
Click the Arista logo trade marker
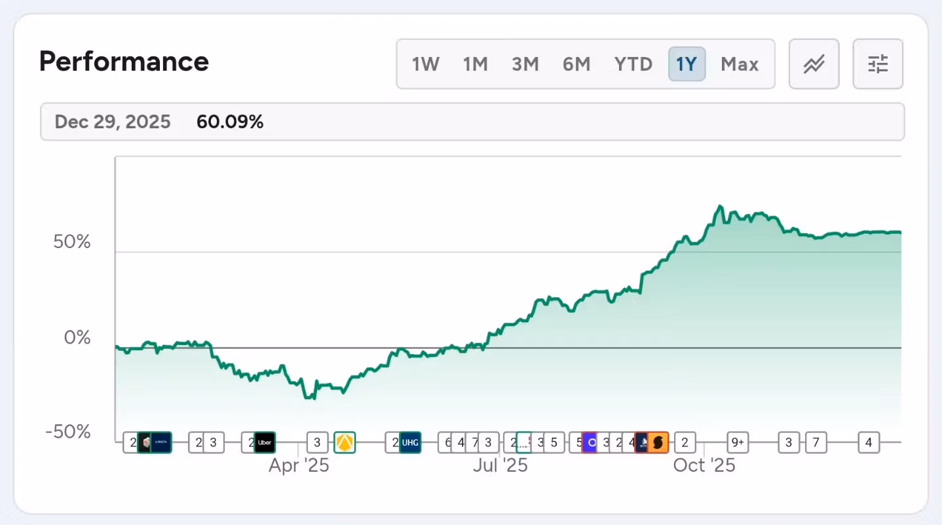161,443
